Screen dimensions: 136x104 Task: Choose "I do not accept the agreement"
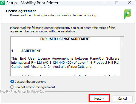[x=12, y=87]
